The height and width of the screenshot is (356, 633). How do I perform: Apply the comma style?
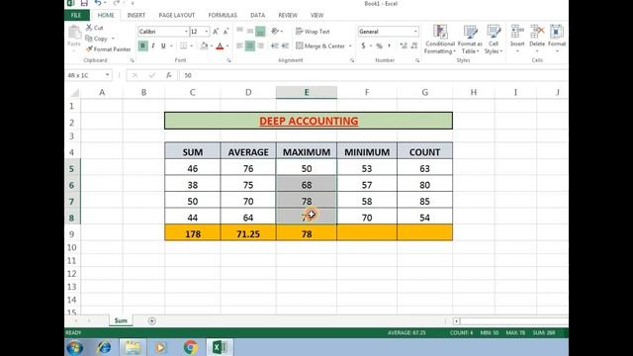pos(389,46)
